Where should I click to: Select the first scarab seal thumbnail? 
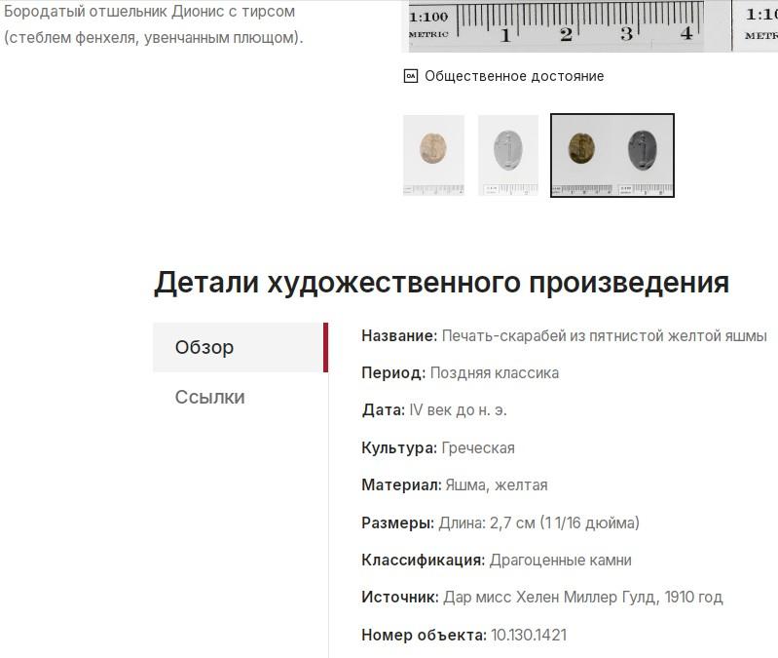click(433, 155)
